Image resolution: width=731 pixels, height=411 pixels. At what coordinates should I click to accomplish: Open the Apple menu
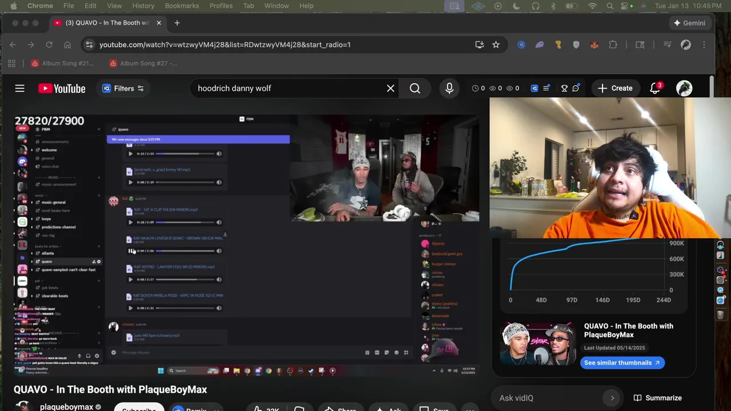pos(14,6)
